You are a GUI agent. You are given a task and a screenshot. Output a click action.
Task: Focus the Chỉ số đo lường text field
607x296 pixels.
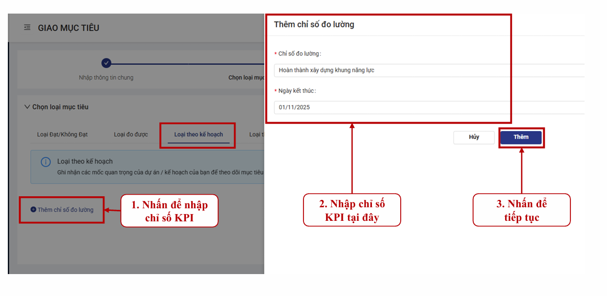tap(428, 70)
